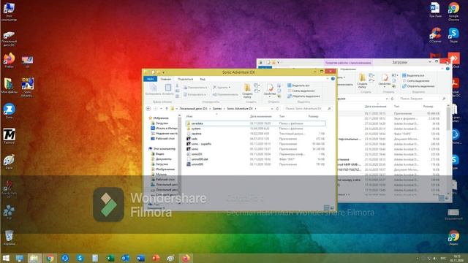This screenshot has width=468, height=263.
Task: Open Delete dropdown in Sonic Adventure DX ribbon
Action: point(222,88)
